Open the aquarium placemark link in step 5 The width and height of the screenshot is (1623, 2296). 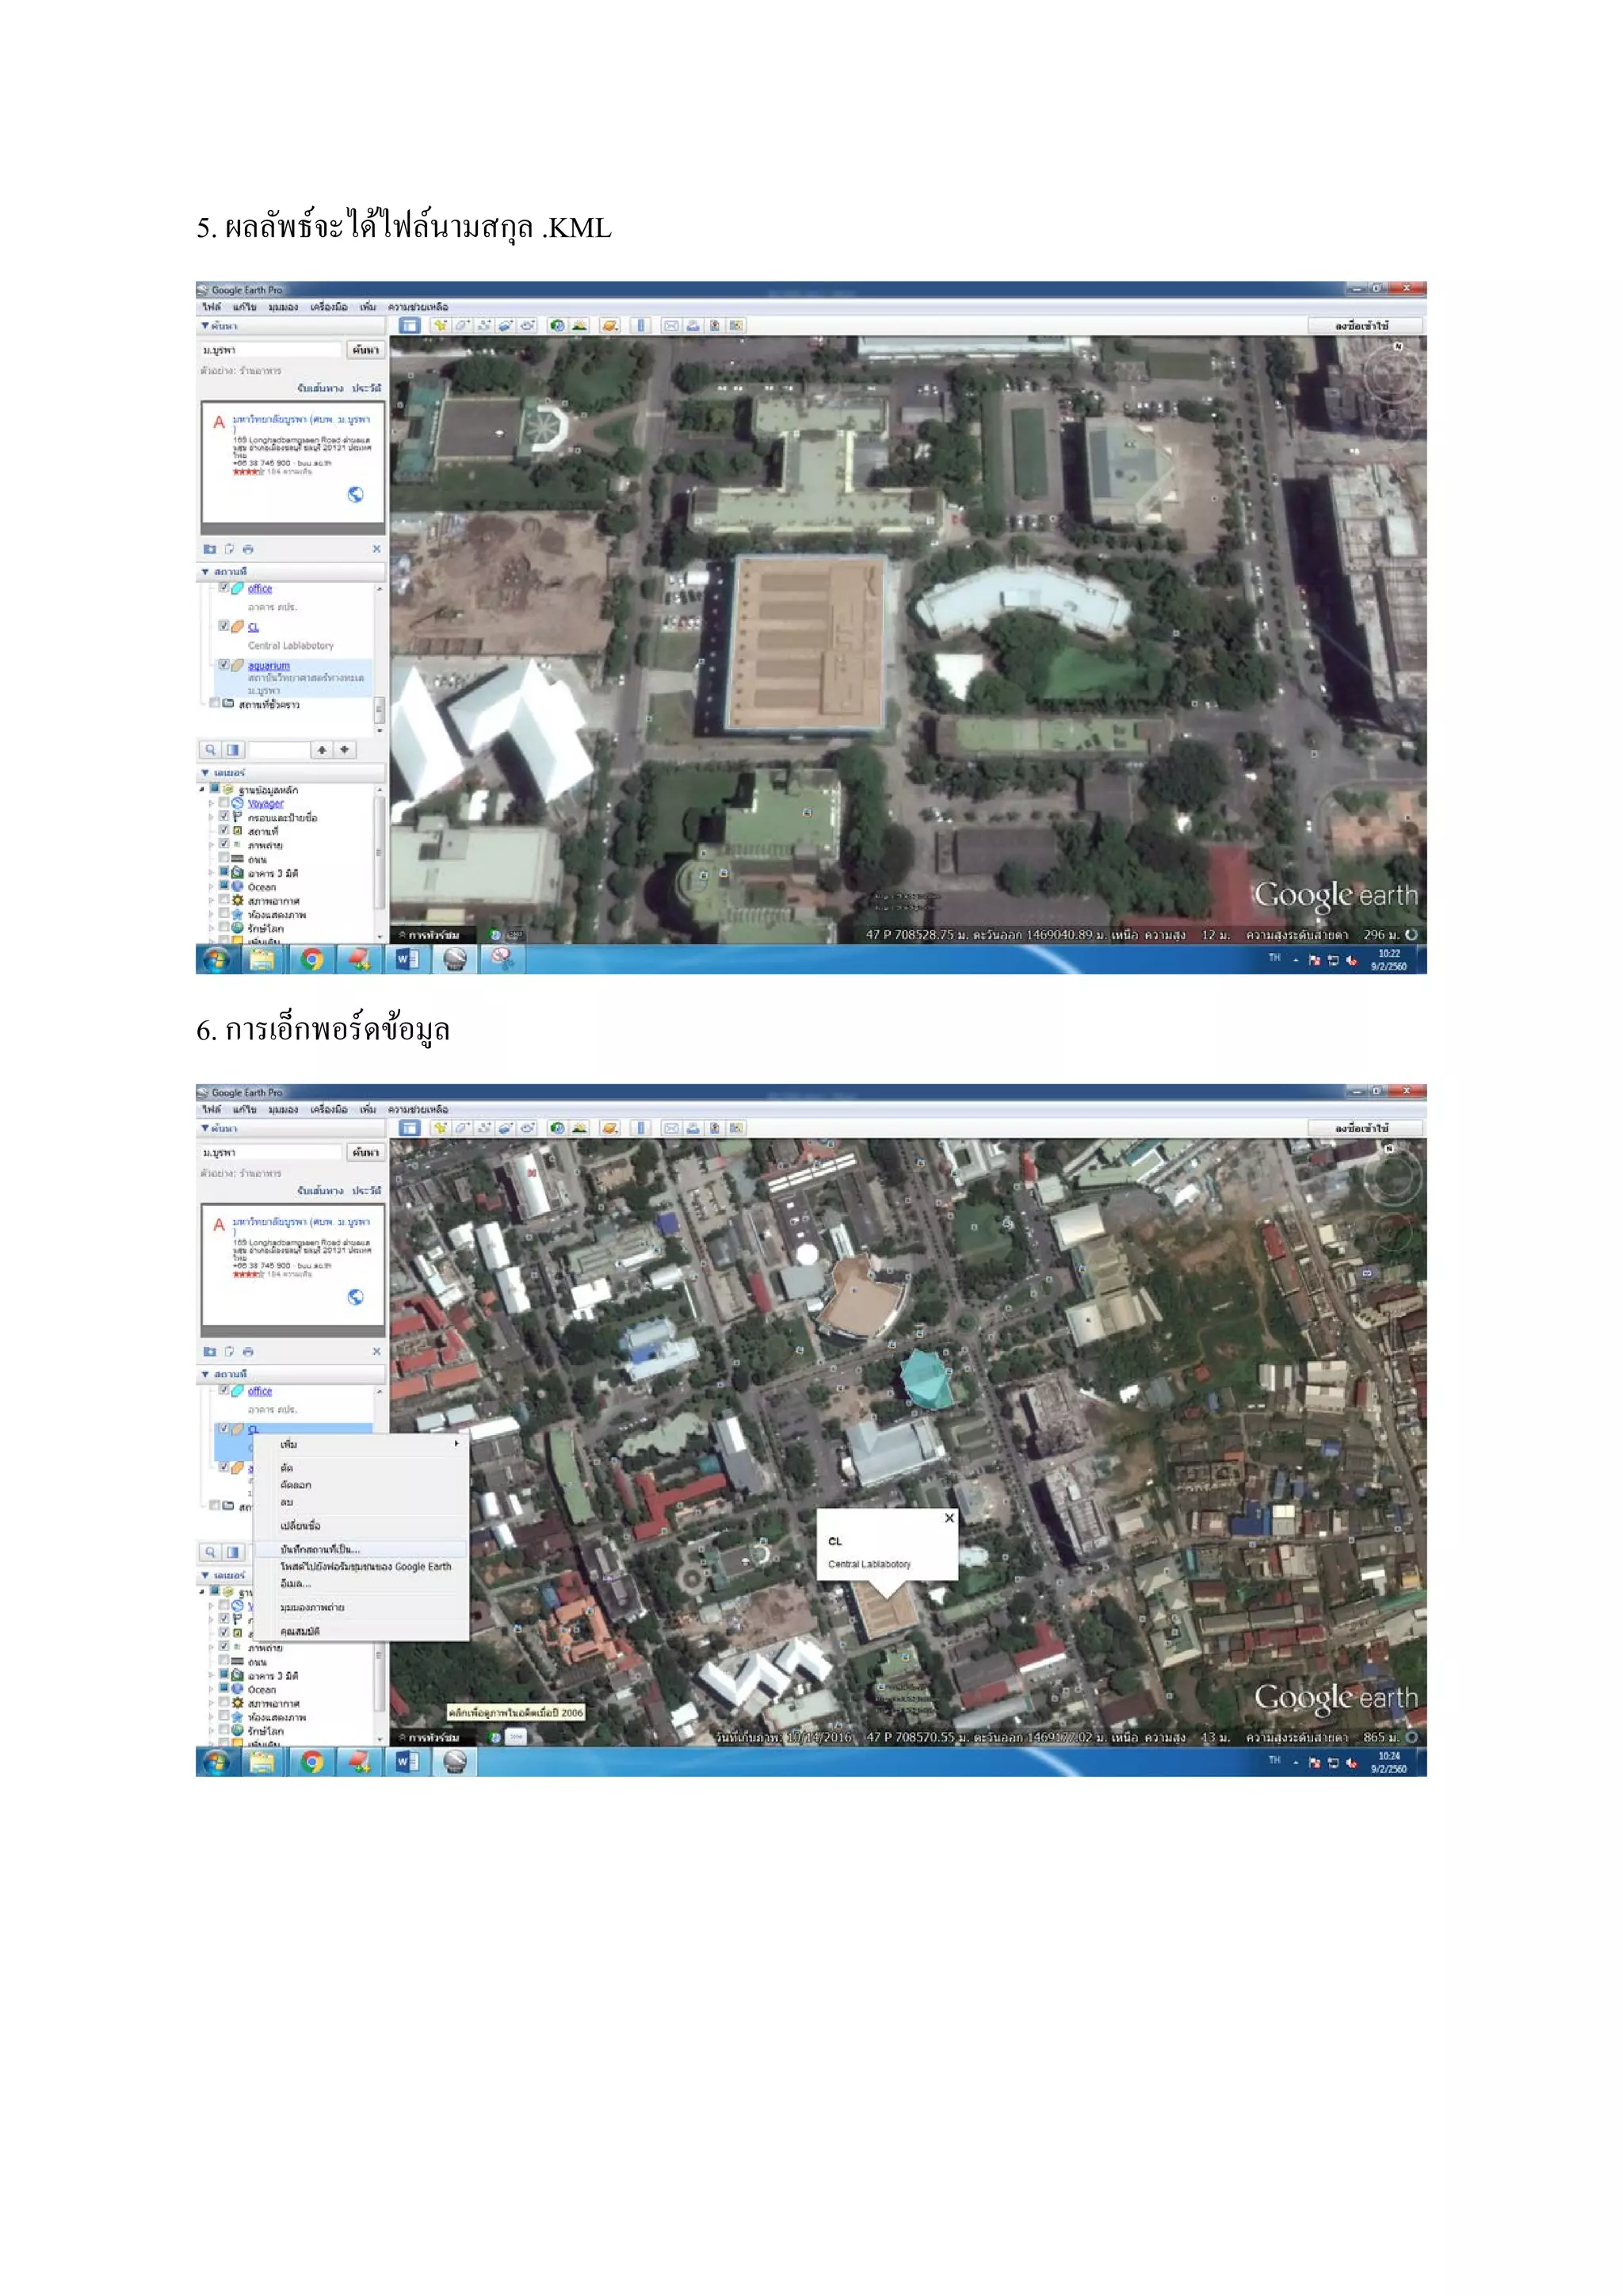point(268,666)
